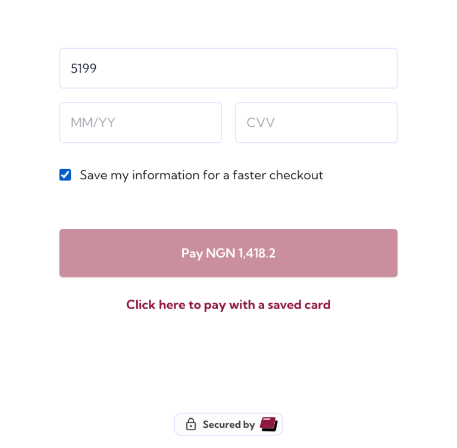The width and height of the screenshot is (457, 448).
Task: Click the padlock icon in the Secured badge
Action: [190, 424]
